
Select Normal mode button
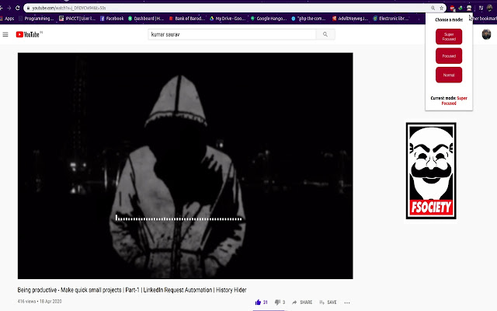coord(449,75)
